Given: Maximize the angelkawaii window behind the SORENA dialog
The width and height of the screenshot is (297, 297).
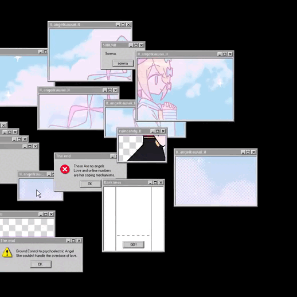Looking at the screenshot, I should tap(123, 25).
